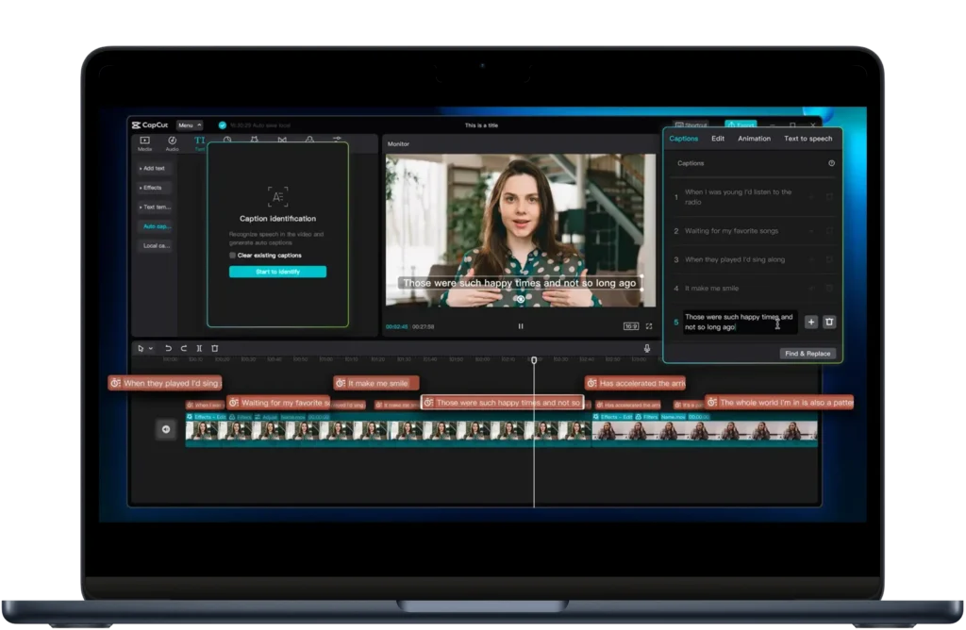
Task: Add a caption after caption 5
Action: coord(811,323)
